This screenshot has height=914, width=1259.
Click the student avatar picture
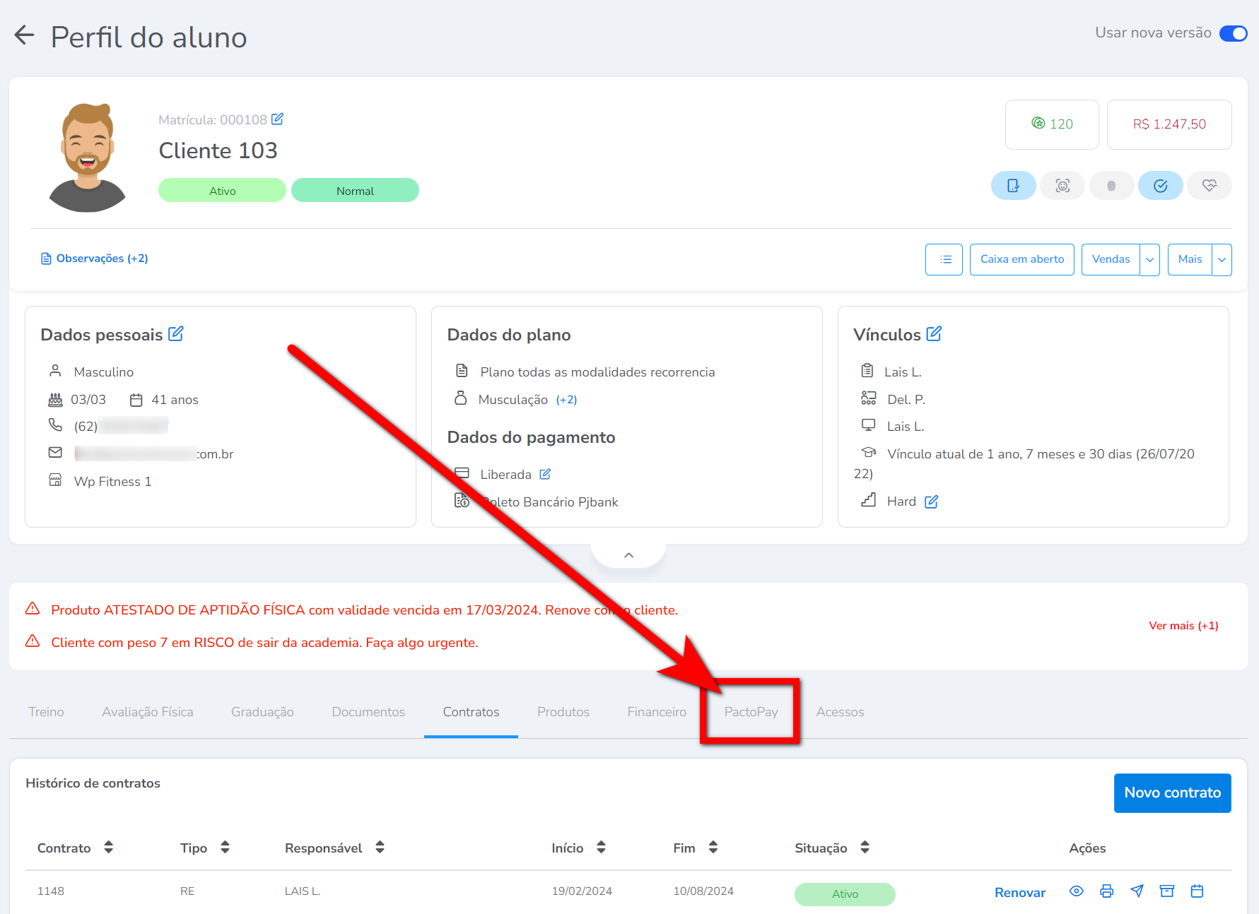coord(88,158)
